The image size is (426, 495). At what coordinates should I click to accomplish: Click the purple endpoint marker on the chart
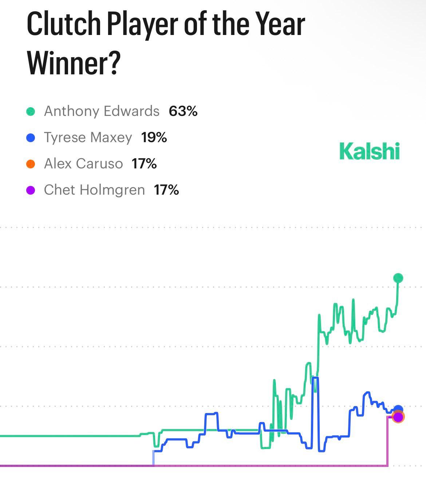pos(398,417)
